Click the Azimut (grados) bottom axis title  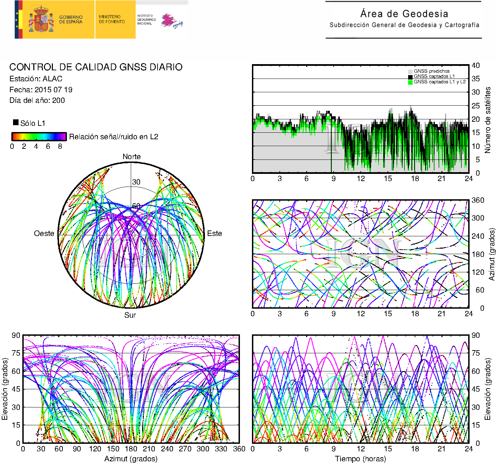pos(131,459)
